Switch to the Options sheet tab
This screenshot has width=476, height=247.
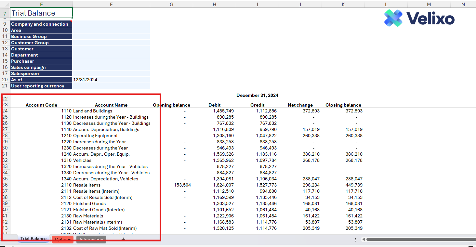63,240
